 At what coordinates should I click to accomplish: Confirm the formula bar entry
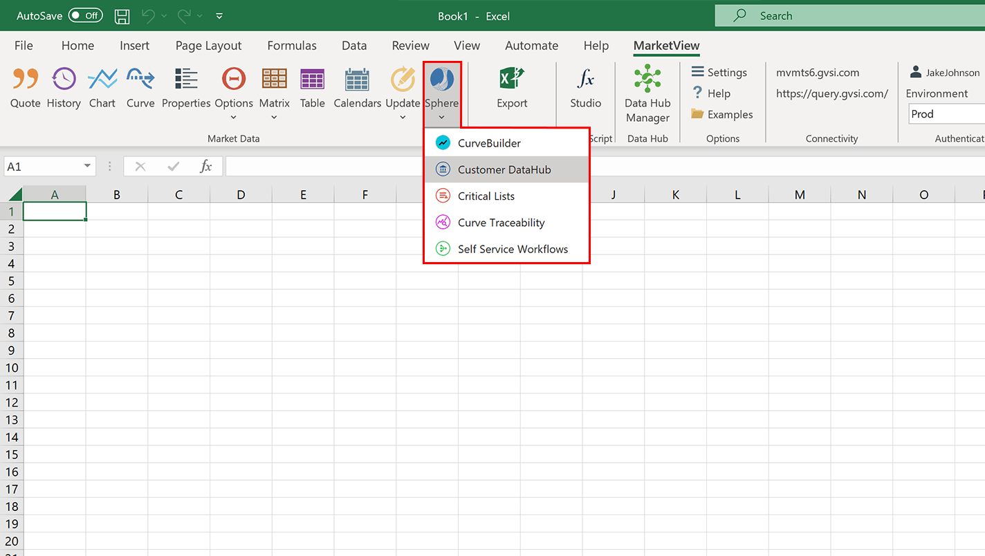(x=173, y=166)
